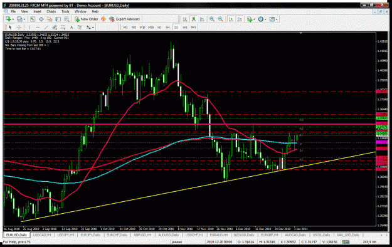Select the arrow Cursor tool
The height and width of the screenshot is (247, 392).
tap(10, 27)
